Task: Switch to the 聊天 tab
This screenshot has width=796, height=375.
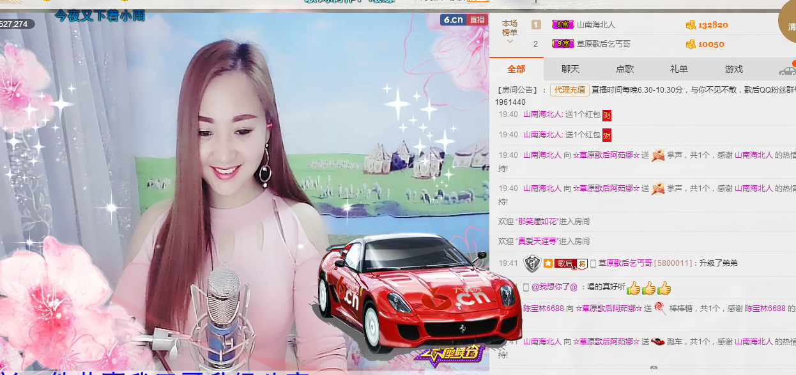Action: (570, 69)
